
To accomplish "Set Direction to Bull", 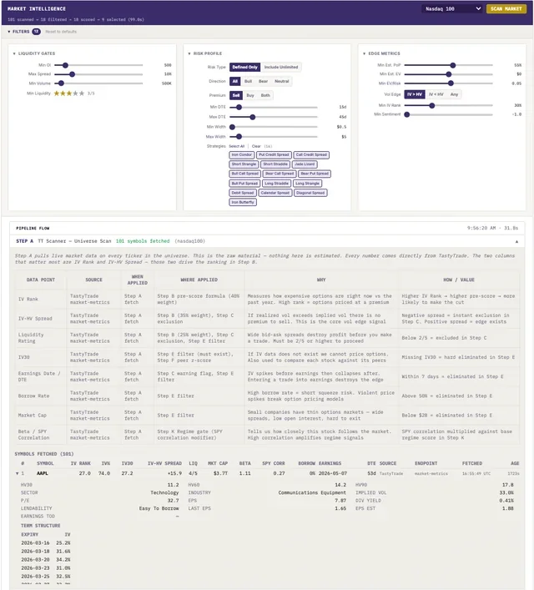I will point(249,81).
